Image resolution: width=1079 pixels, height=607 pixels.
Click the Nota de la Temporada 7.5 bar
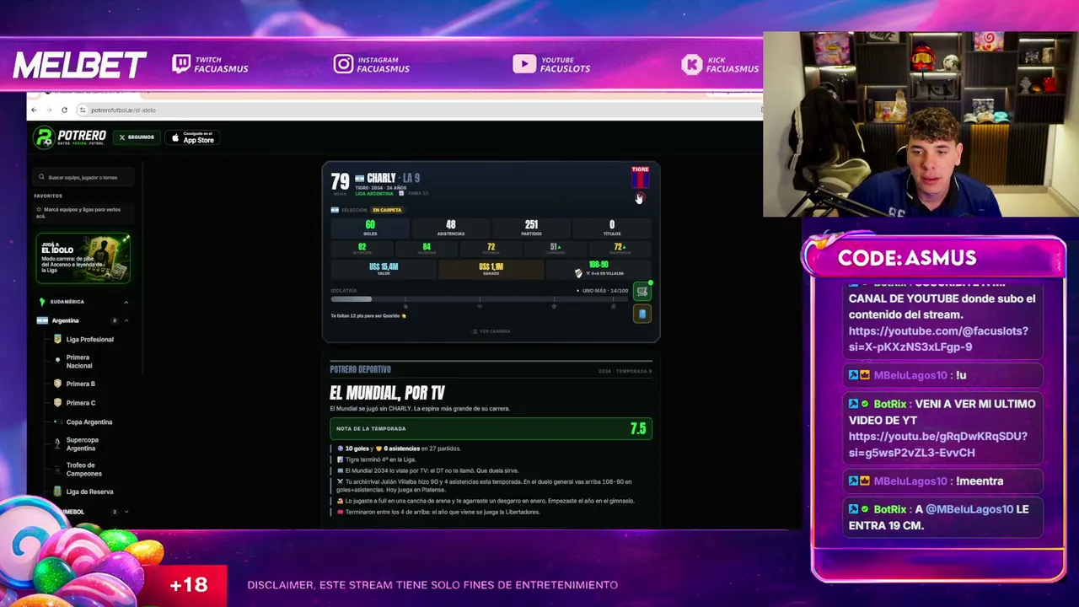pyautogui.click(x=491, y=428)
